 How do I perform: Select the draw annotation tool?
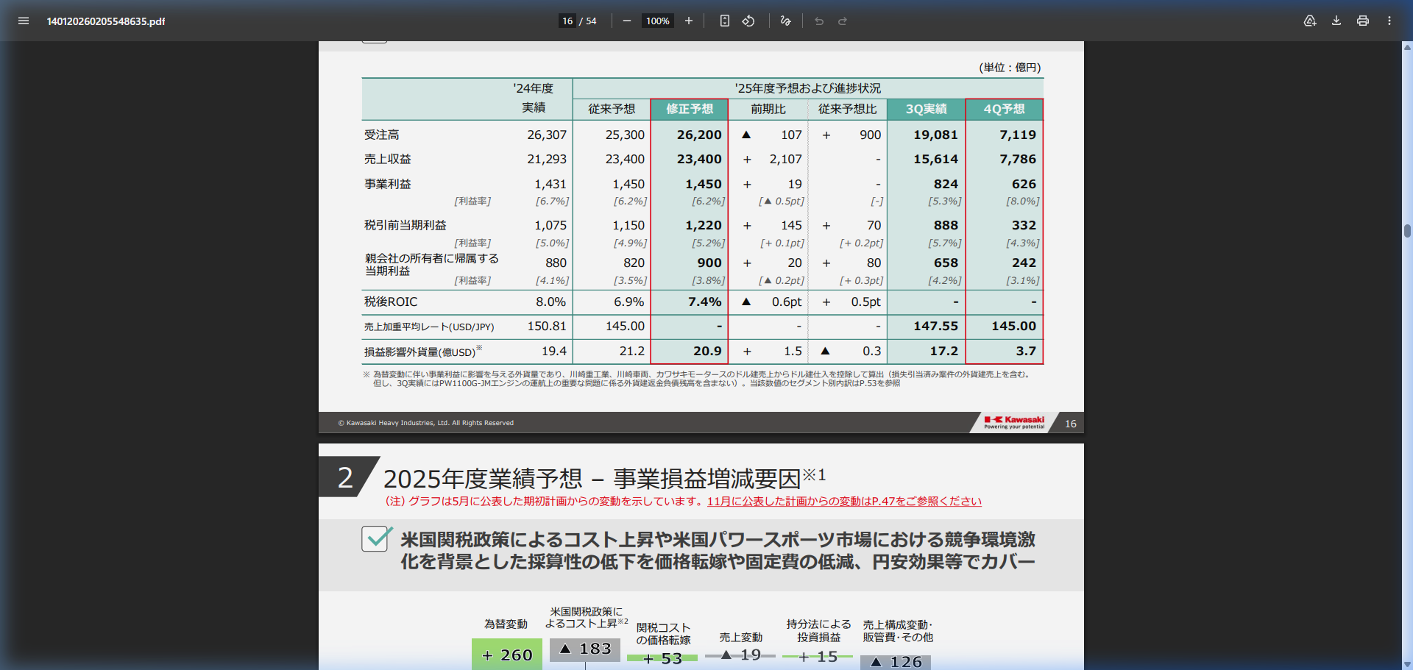click(785, 21)
